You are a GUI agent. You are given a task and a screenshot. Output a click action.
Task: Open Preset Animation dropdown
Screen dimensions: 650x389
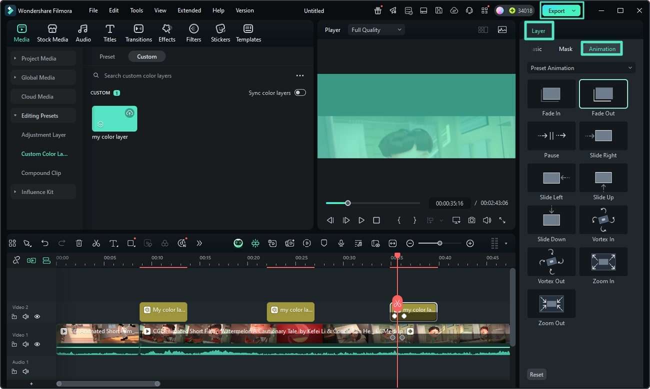coord(581,68)
